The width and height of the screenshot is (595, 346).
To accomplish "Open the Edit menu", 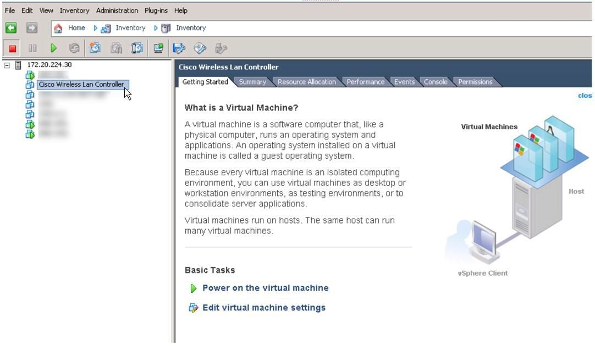I will [27, 10].
